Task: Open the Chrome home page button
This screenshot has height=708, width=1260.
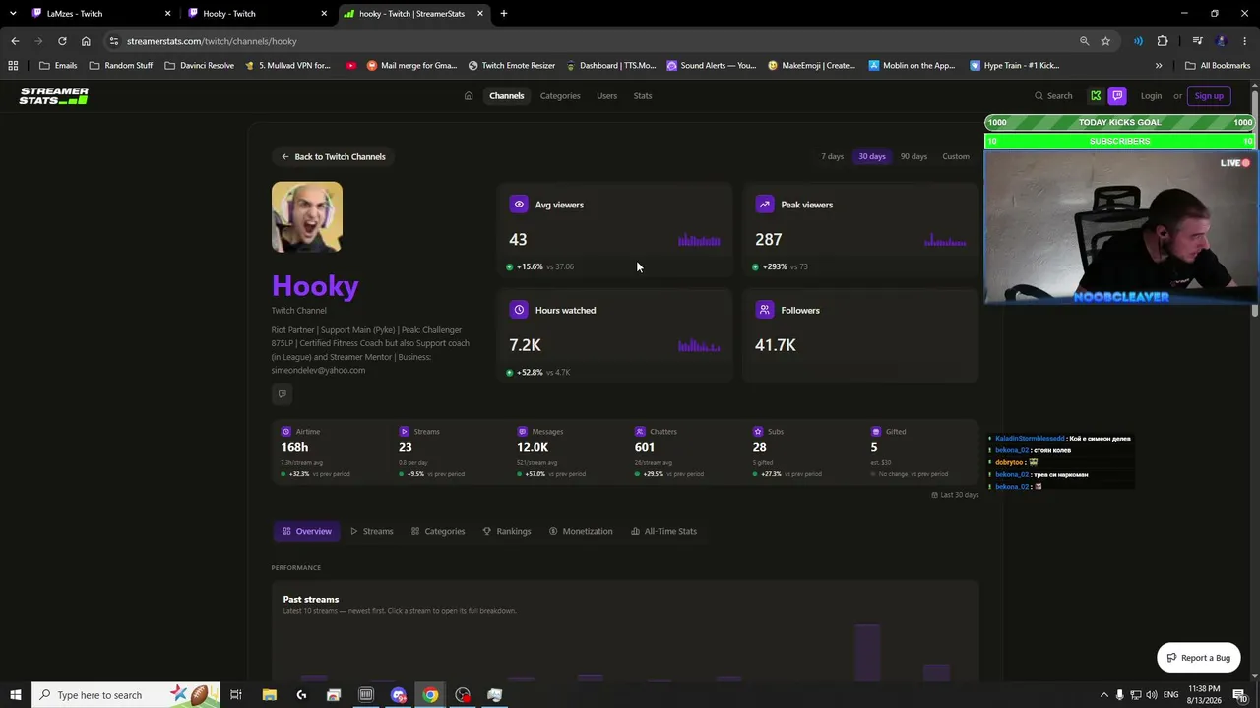Action: pyautogui.click(x=86, y=41)
